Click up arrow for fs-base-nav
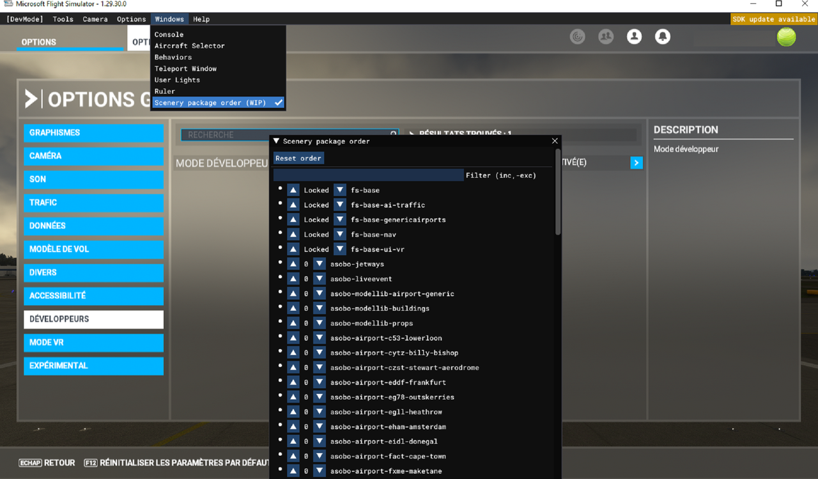 [293, 234]
